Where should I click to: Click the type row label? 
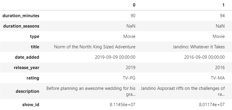35,36
